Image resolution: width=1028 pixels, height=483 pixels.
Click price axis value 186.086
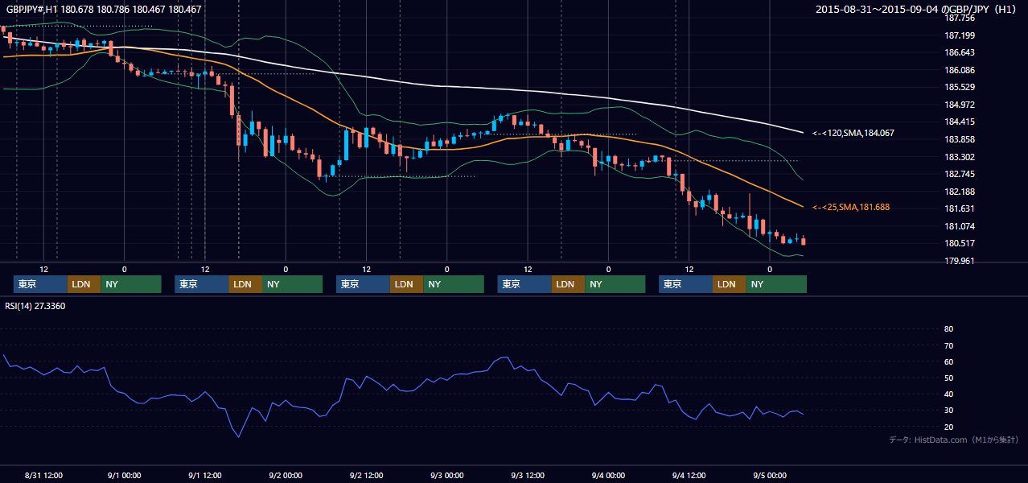(960, 71)
